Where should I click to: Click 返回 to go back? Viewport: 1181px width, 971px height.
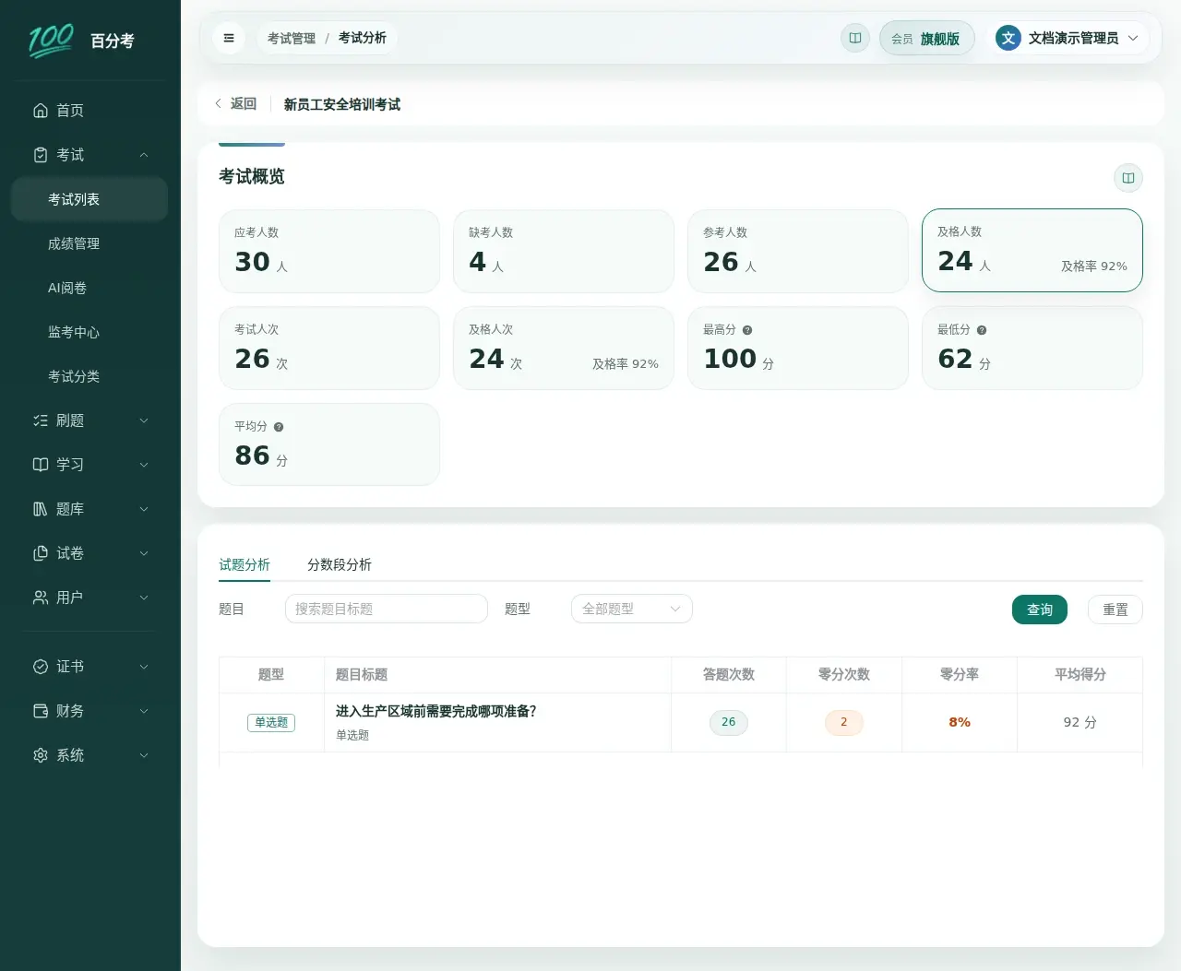(x=235, y=104)
